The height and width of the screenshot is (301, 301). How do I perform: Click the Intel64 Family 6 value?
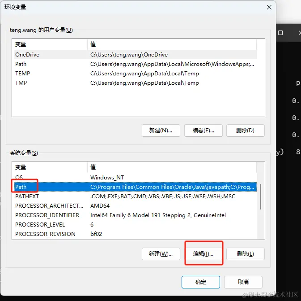pyautogui.click(x=158, y=215)
